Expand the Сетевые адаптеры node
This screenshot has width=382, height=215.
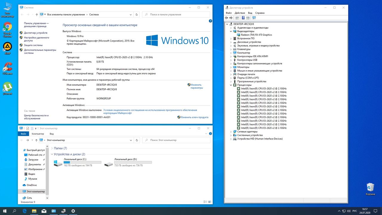231,132
